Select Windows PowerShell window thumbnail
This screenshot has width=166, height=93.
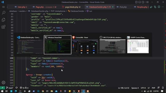(58, 45)
